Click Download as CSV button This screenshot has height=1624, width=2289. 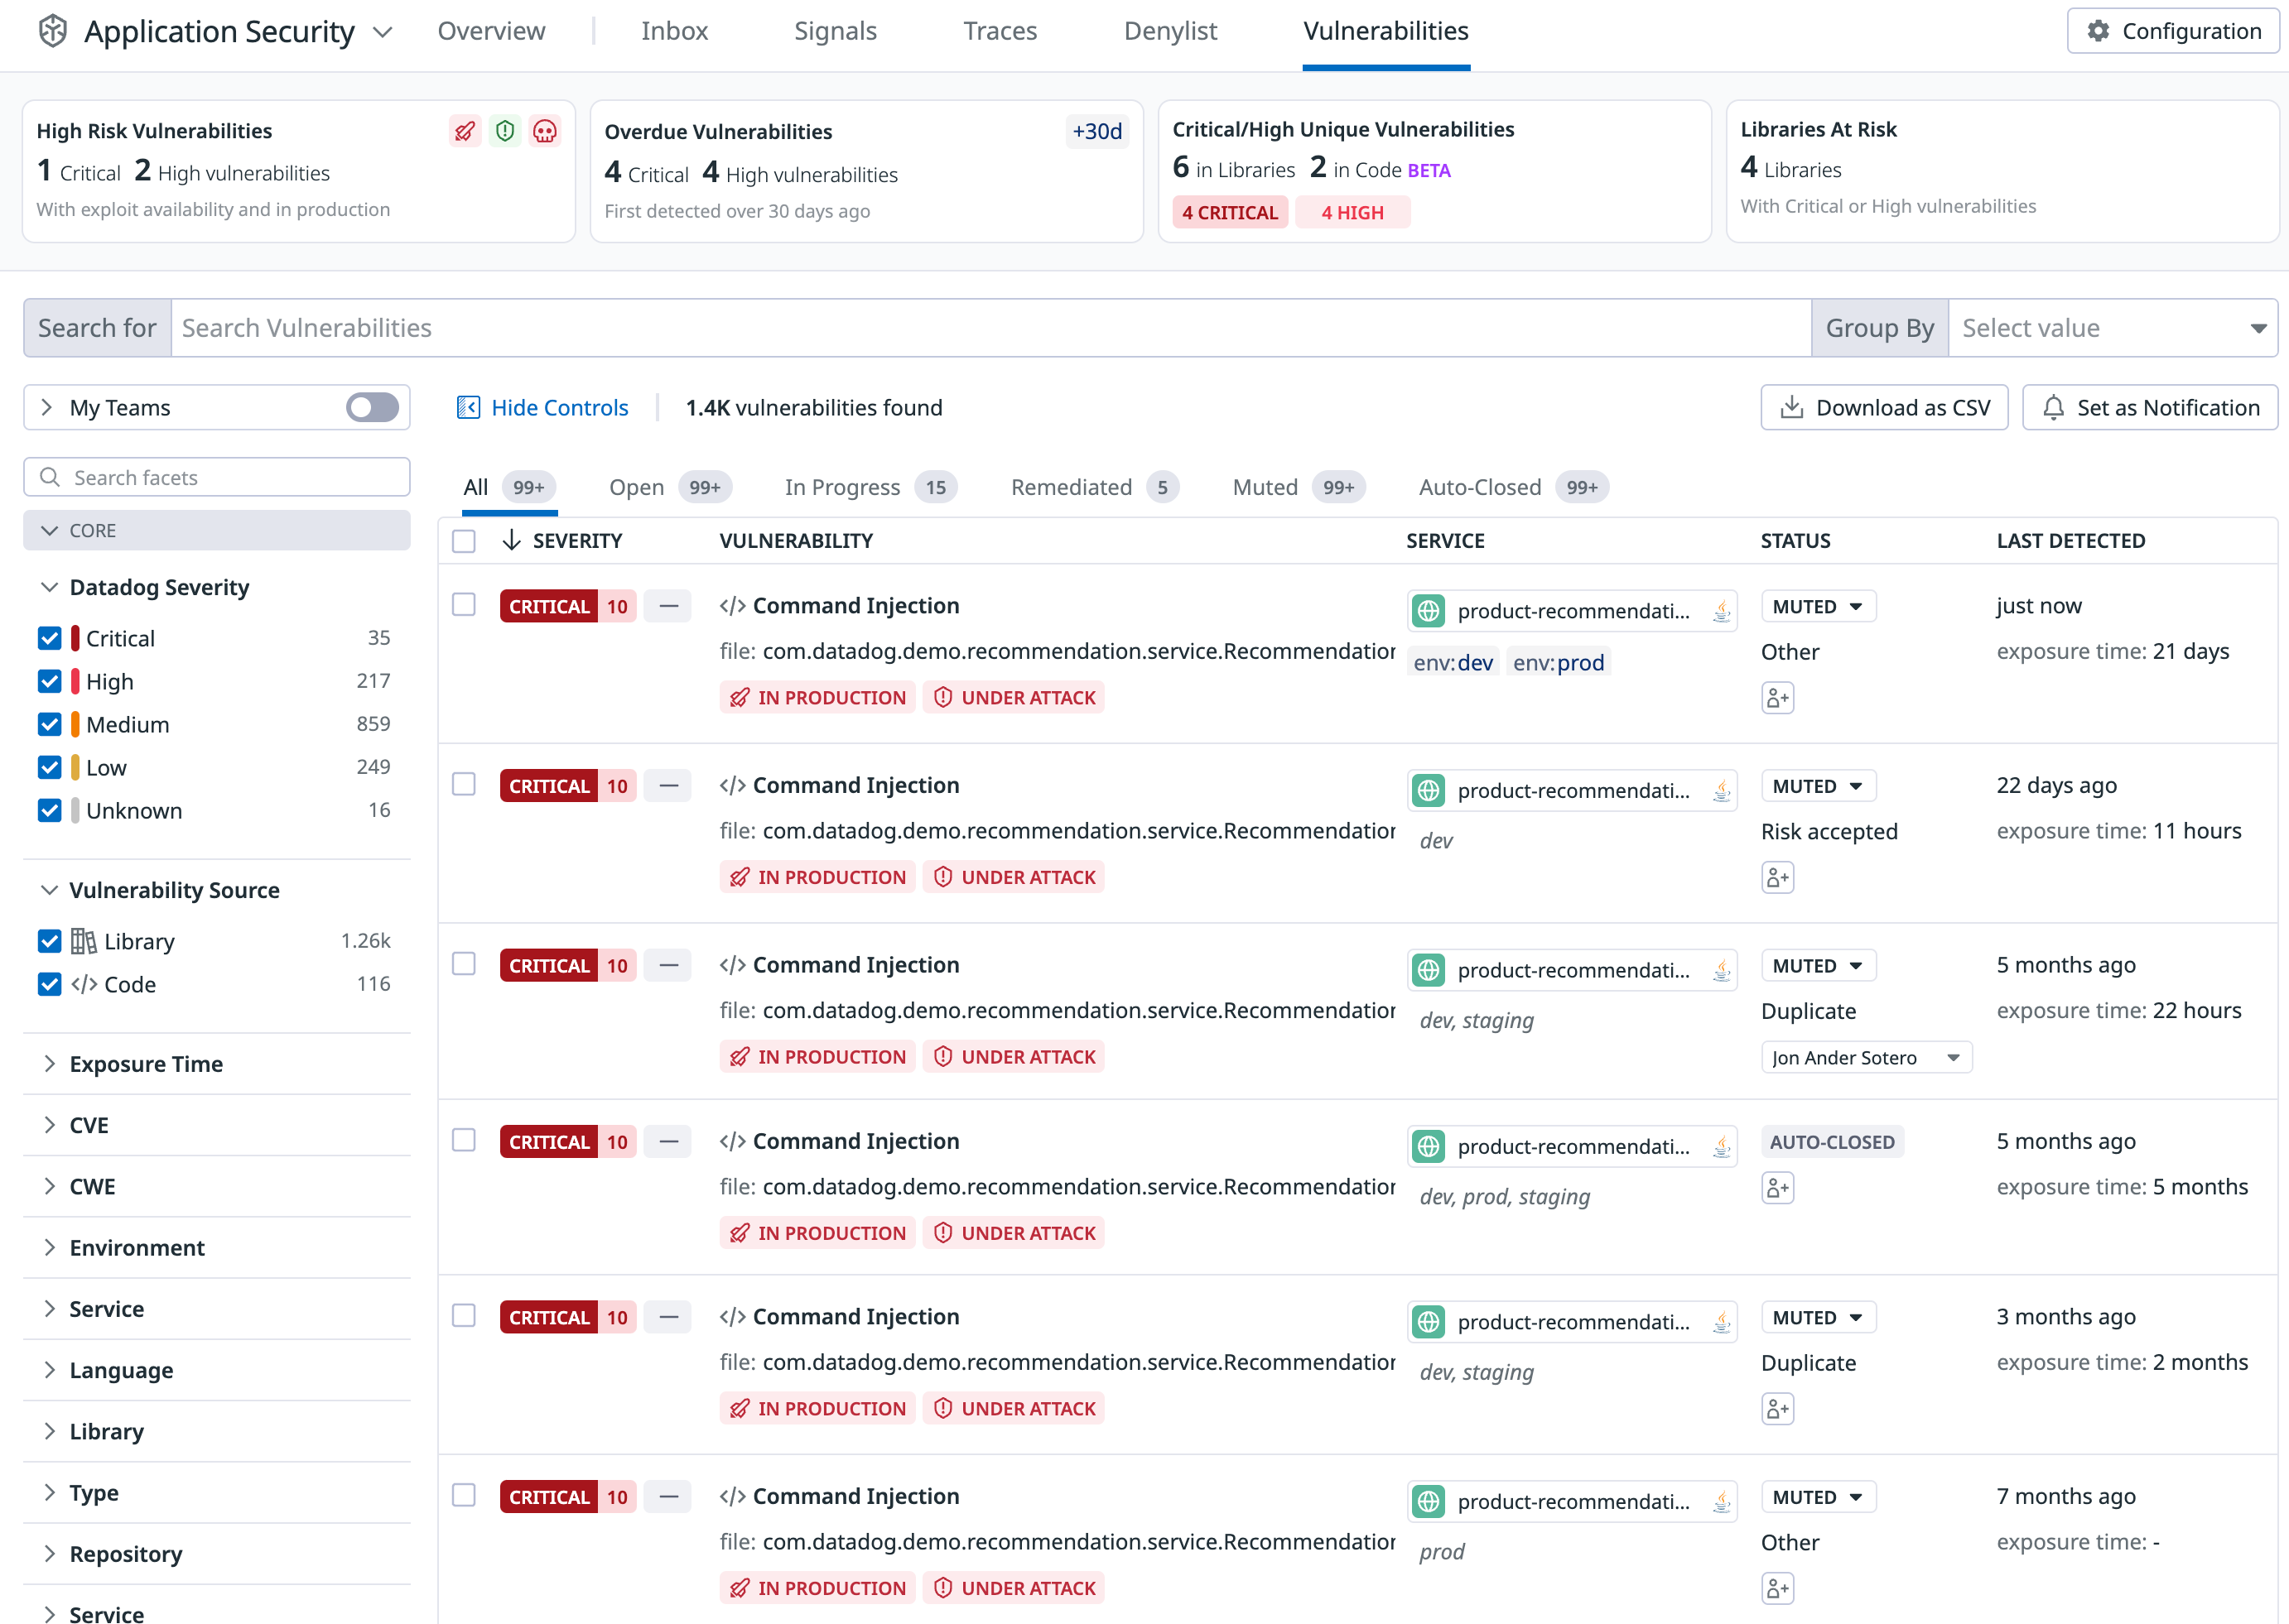click(1884, 407)
